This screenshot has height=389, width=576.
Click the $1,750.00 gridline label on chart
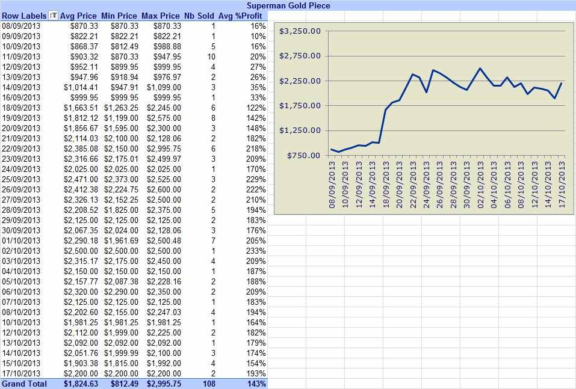point(300,106)
